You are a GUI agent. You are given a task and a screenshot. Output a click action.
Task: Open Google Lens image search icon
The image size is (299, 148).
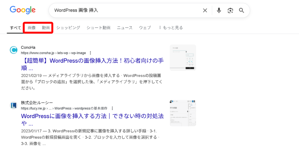230,11
